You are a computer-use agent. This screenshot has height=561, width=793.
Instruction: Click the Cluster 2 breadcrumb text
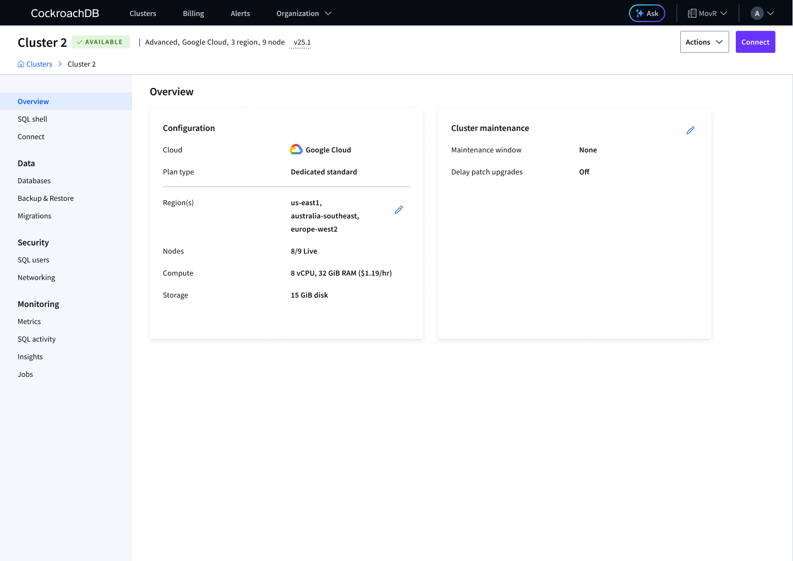pyautogui.click(x=81, y=64)
